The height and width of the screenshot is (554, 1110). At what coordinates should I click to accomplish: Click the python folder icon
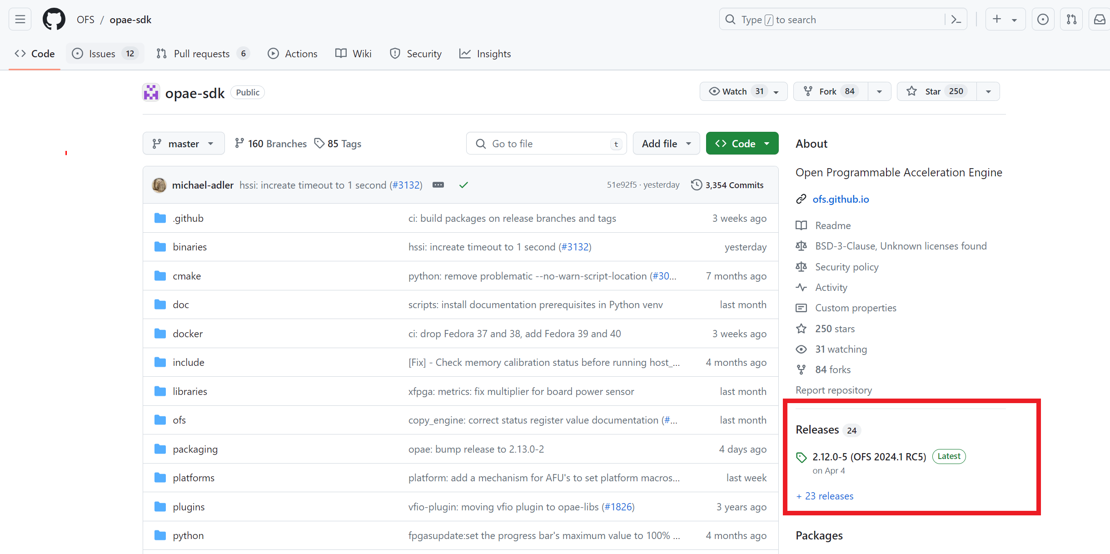tap(160, 535)
